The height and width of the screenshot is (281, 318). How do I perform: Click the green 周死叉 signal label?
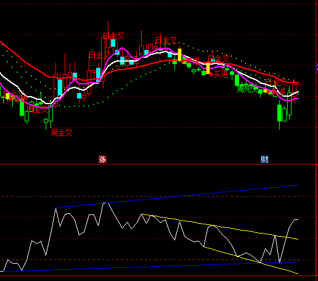[247, 89]
